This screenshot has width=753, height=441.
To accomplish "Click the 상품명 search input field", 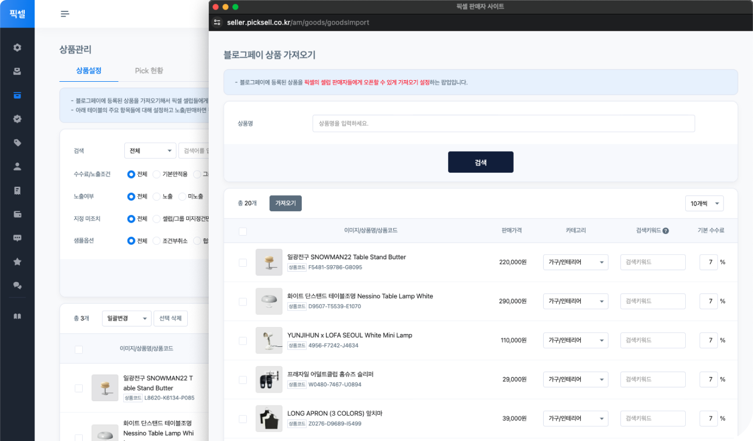I will point(503,123).
